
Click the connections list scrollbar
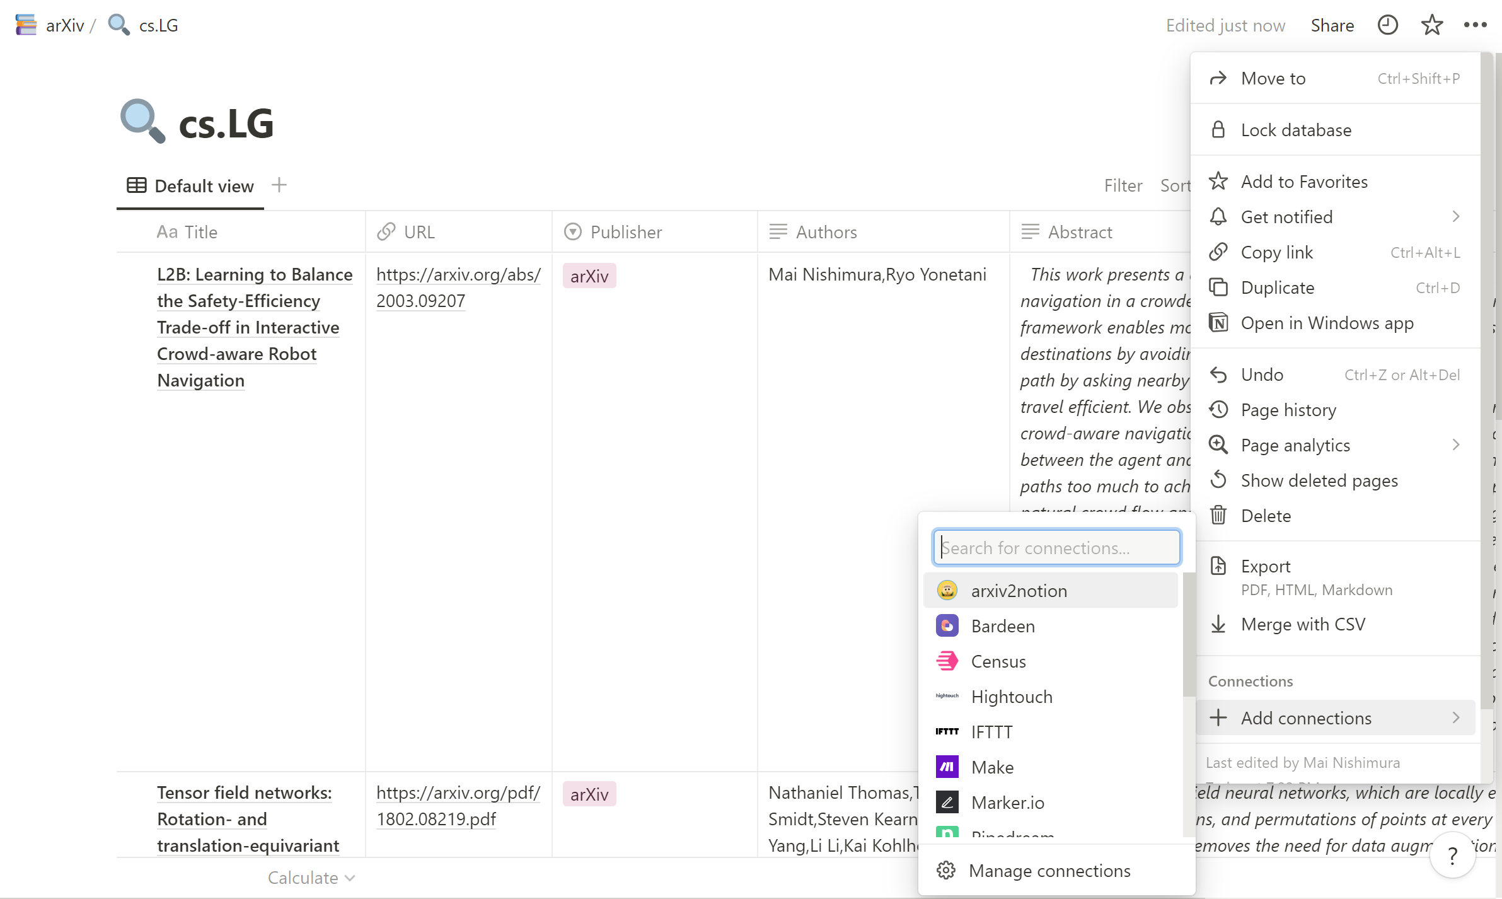pyautogui.click(x=1189, y=634)
